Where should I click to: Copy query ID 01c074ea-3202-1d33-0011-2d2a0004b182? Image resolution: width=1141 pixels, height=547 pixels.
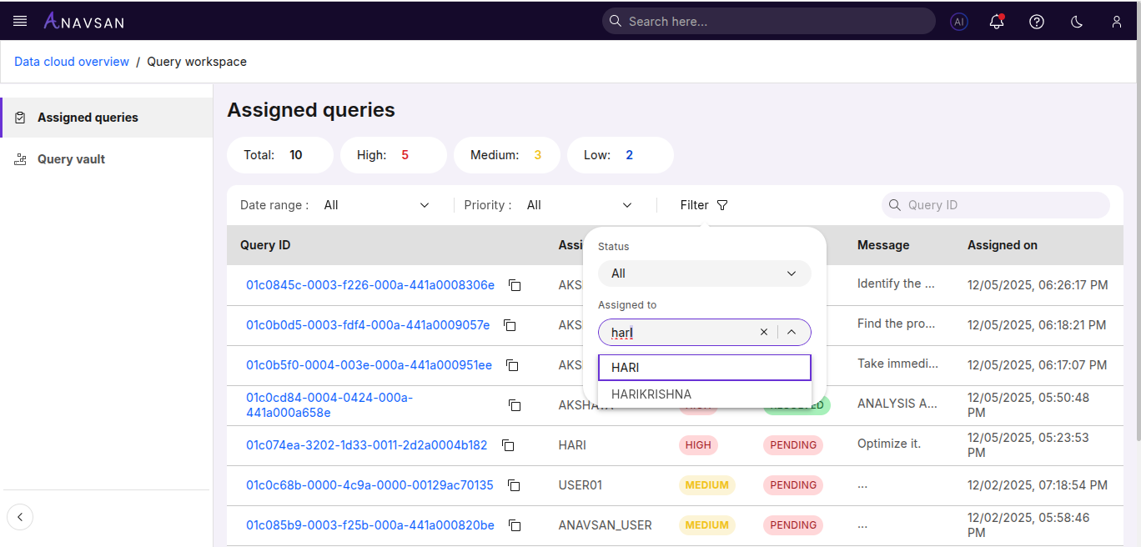pos(508,445)
